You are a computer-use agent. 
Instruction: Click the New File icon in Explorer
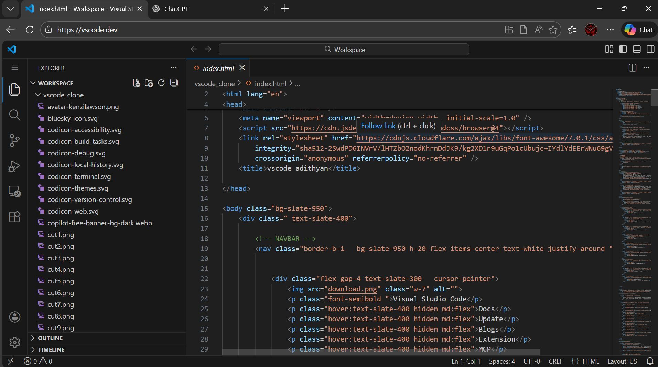pyautogui.click(x=137, y=83)
